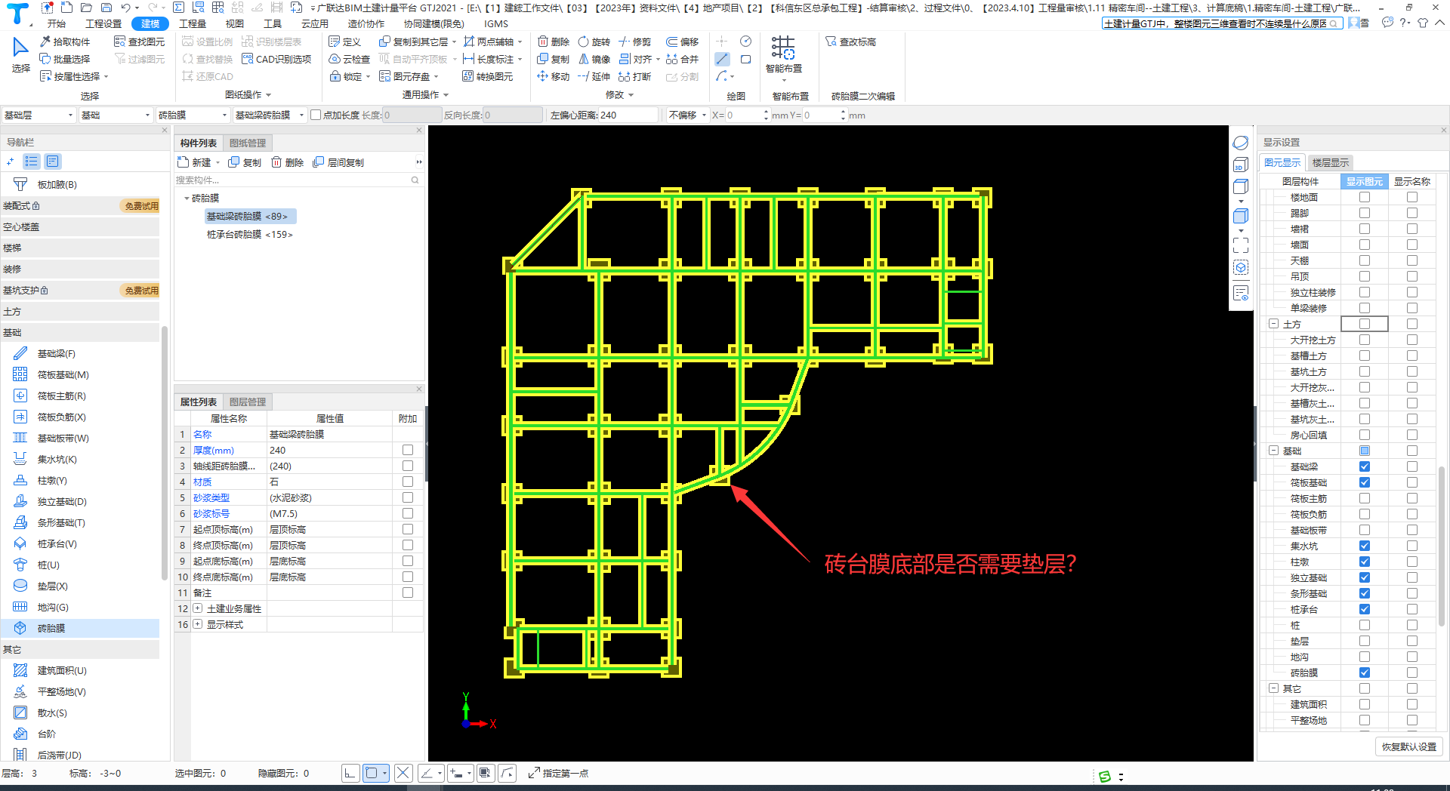Screen dimensions: 1450x791
Task: Click the 转换图元 convert element tool
Action: (488, 76)
